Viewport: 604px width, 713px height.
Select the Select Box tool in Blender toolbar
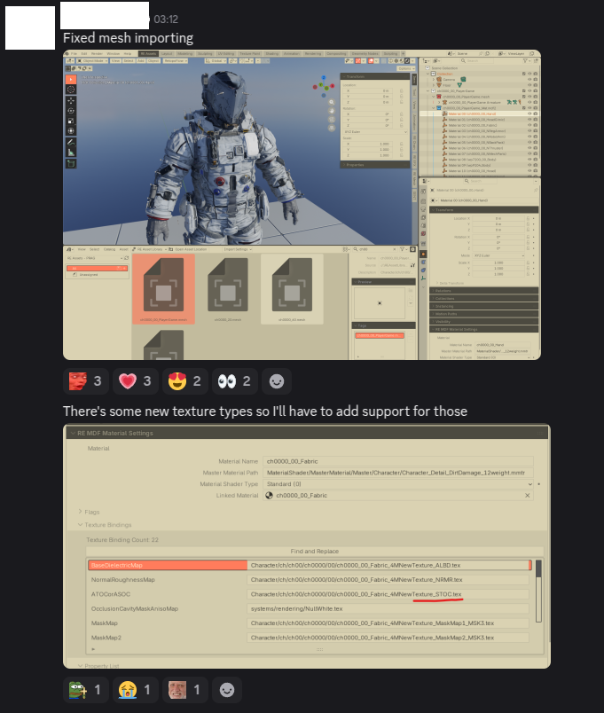tap(71, 80)
